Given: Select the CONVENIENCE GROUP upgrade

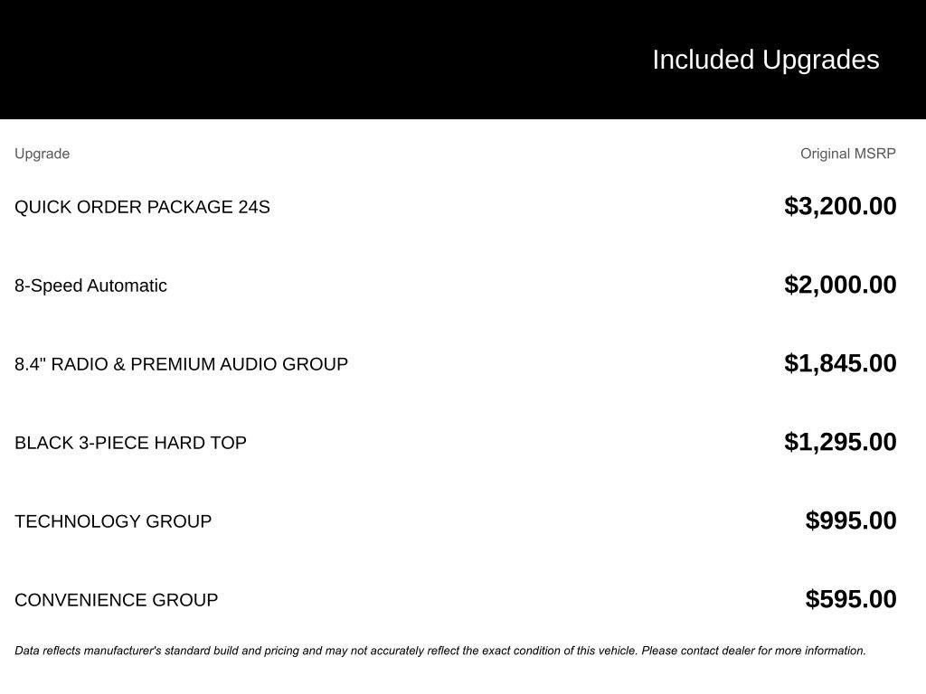Looking at the screenshot, I should click(x=116, y=600).
